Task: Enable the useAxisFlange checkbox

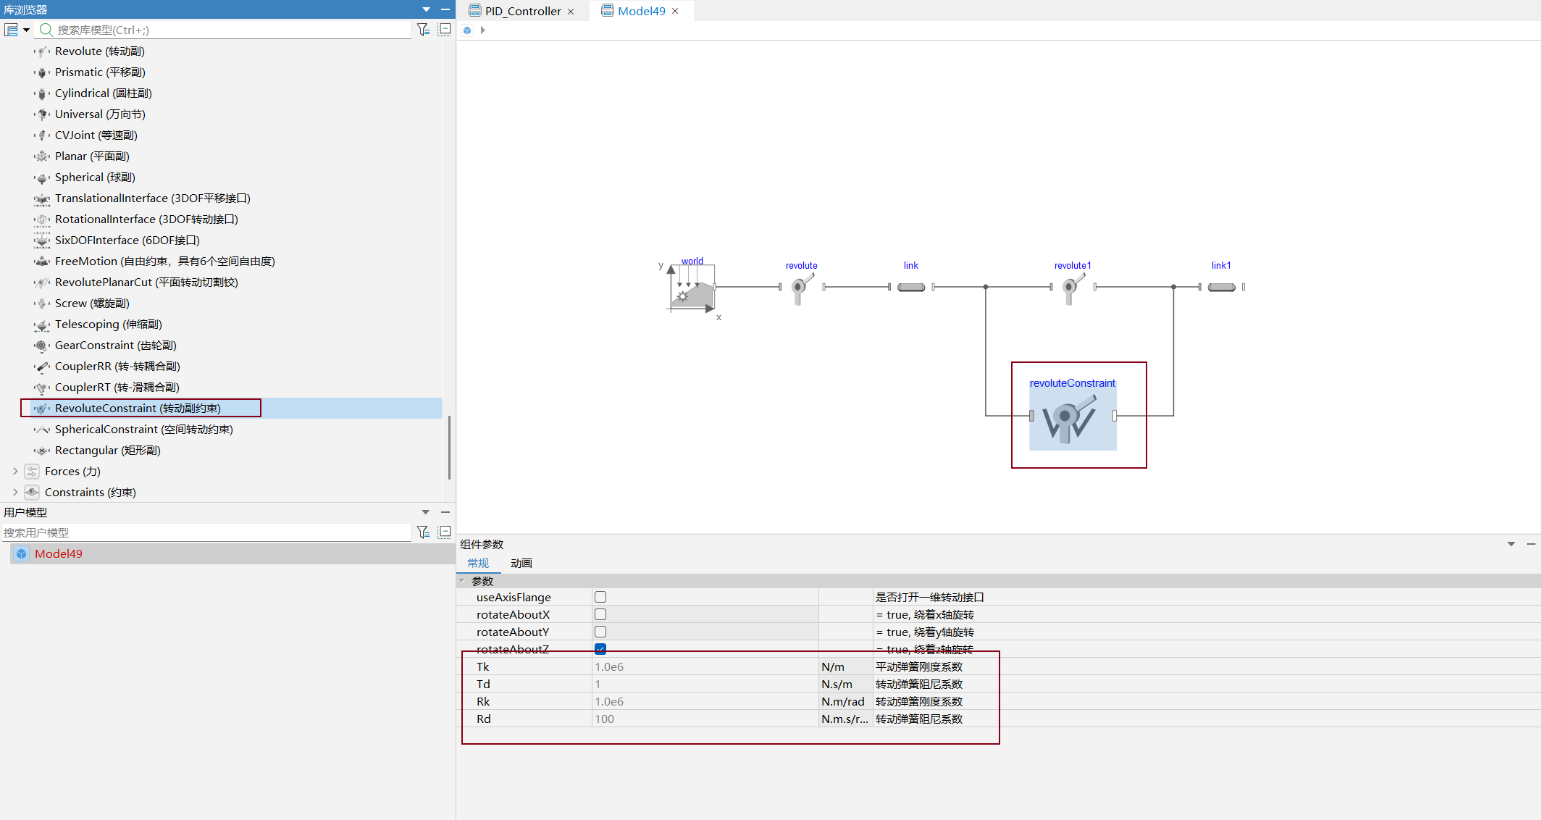Action: pyautogui.click(x=600, y=597)
